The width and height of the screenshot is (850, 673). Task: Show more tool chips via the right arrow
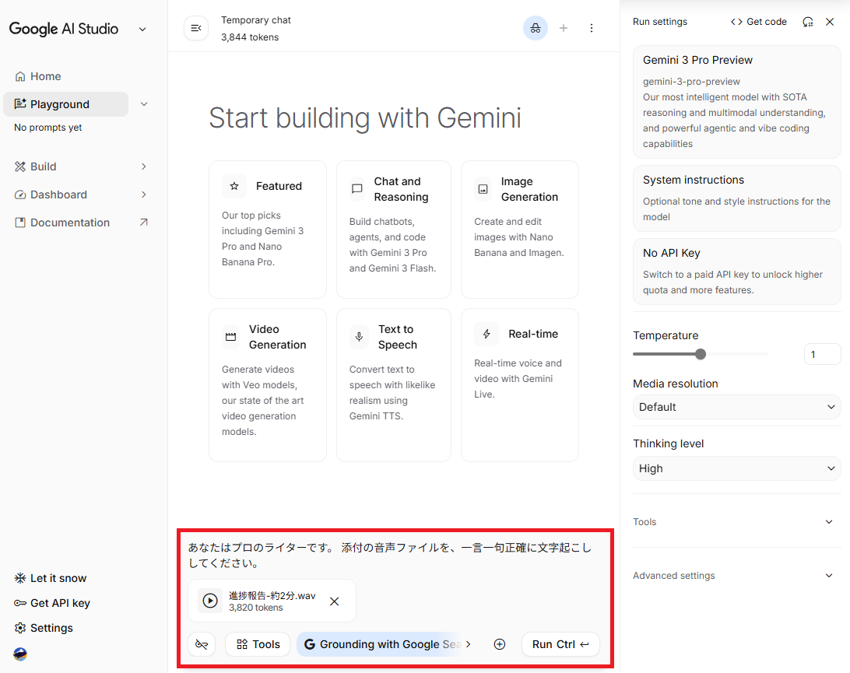[x=469, y=644]
